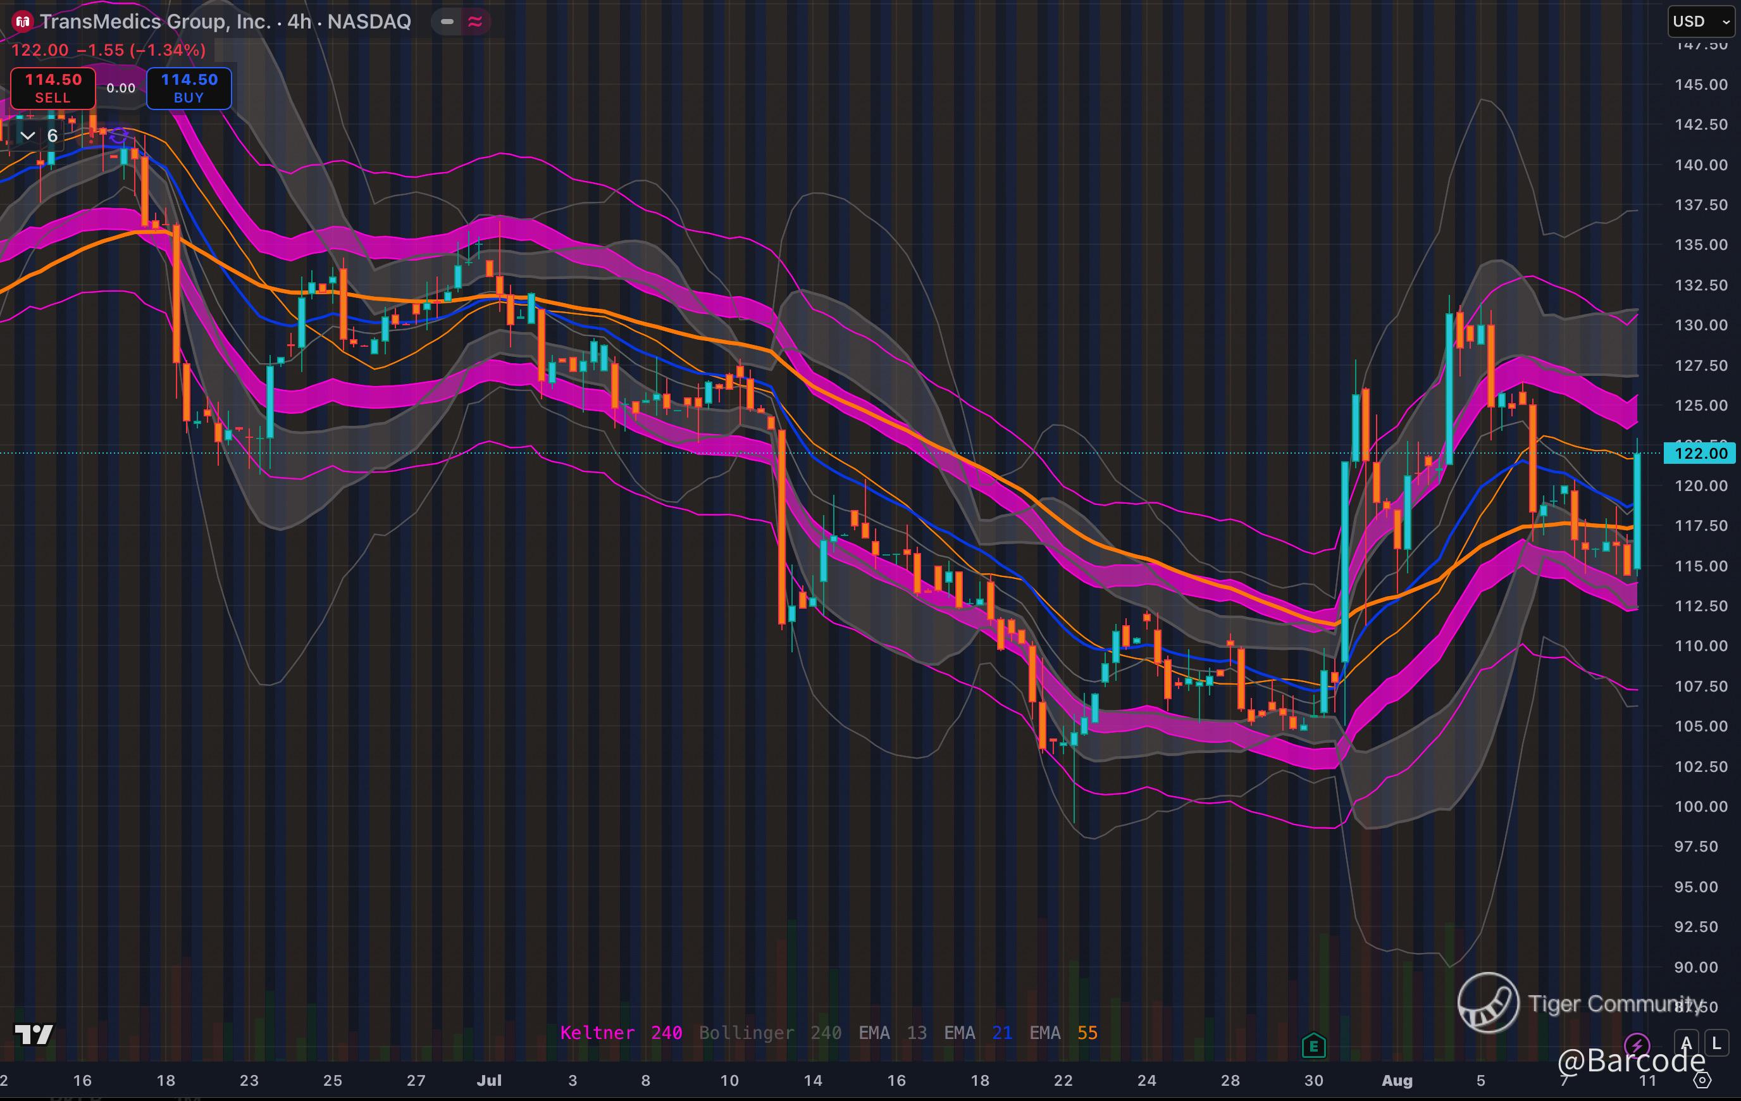Toggle logarithmic scale 'L' button

pyautogui.click(x=1716, y=1043)
